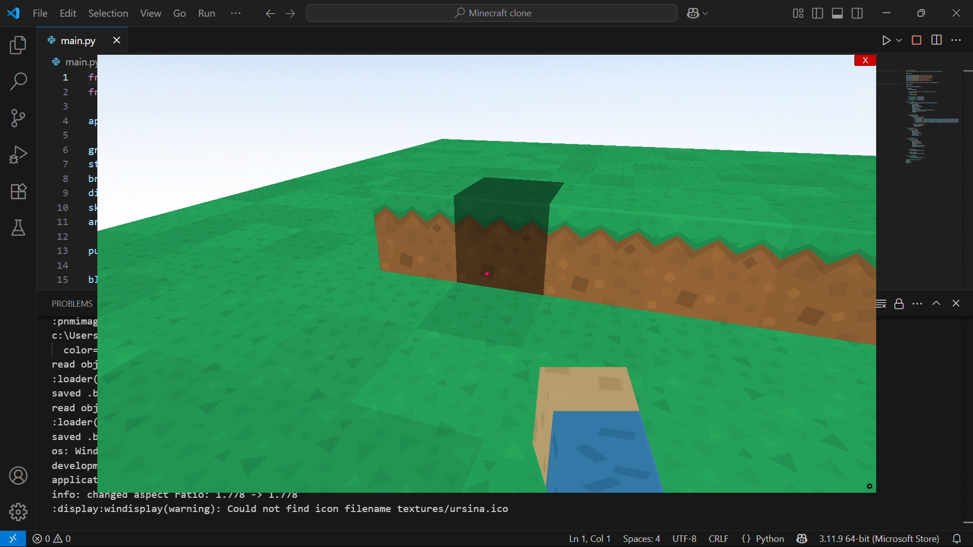Toggle the bottom panel visibility

837,13
